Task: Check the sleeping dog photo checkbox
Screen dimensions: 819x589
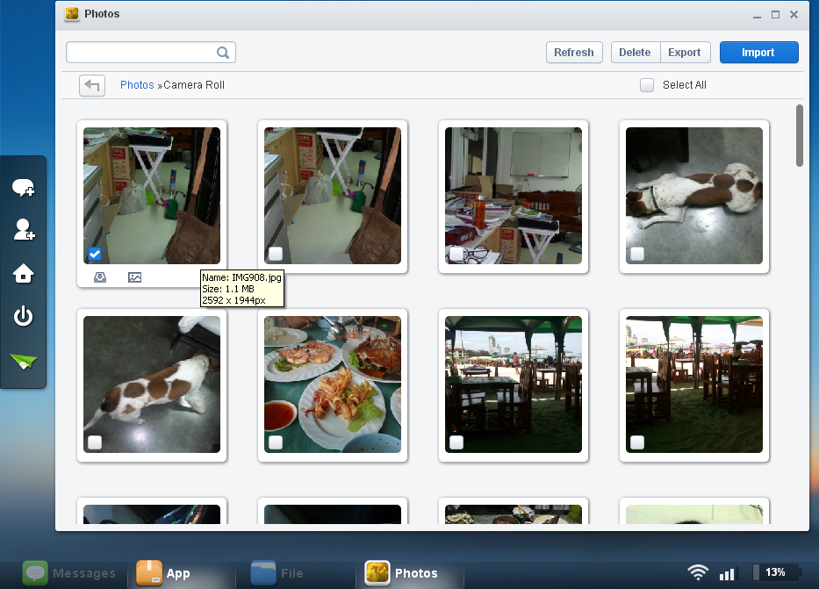Action: [636, 254]
